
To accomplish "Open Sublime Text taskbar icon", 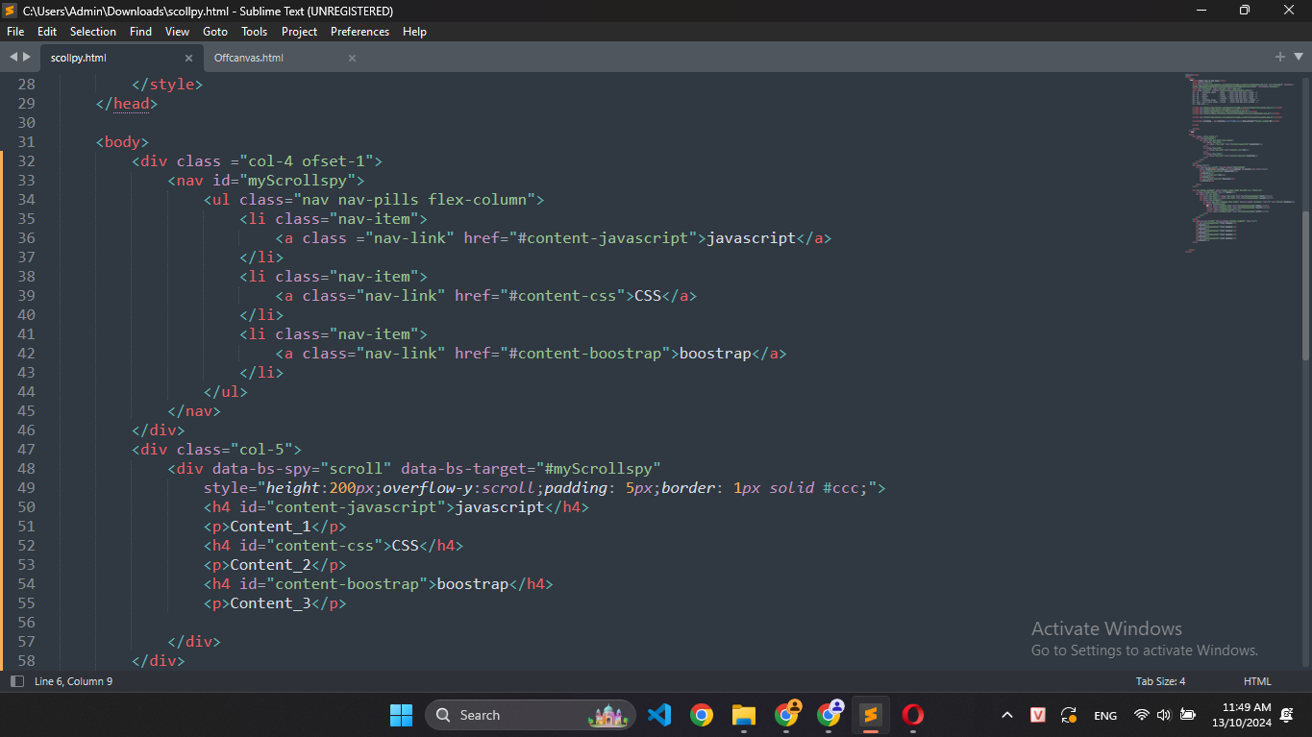I will click(871, 715).
